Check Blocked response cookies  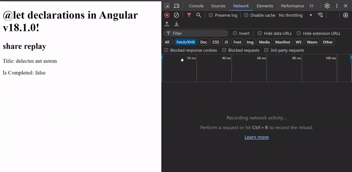coord(166,50)
